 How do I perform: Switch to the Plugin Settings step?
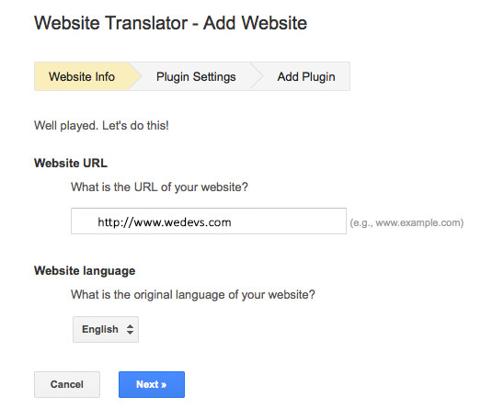196,76
